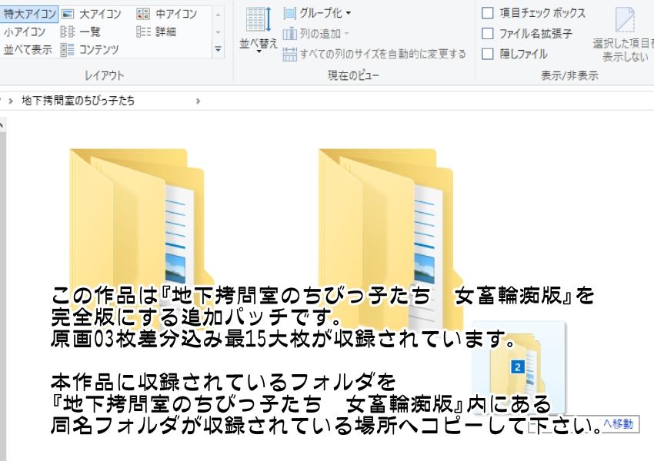Expand the layout gallery's more-options arrow
This screenshot has width=654, height=461.
218,49
